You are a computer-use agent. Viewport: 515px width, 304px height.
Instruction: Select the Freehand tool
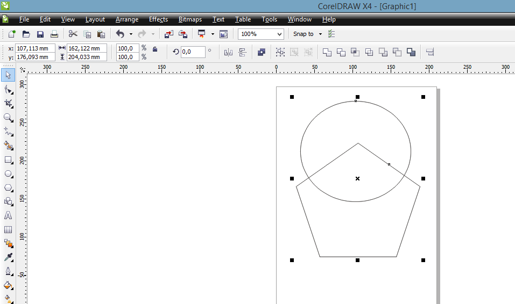(8, 132)
